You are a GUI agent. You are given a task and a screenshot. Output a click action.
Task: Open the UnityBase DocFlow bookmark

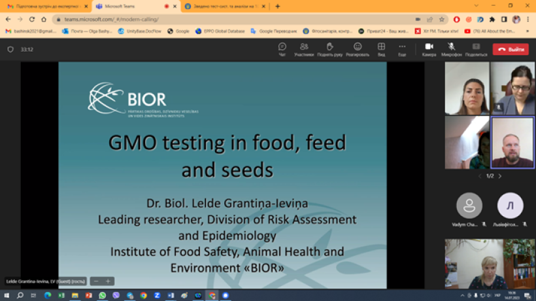pyautogui.click(x=139, y=31)
